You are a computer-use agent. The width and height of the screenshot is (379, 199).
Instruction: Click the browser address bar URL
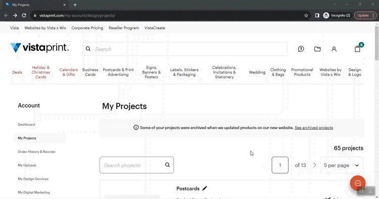coord(77,16)
